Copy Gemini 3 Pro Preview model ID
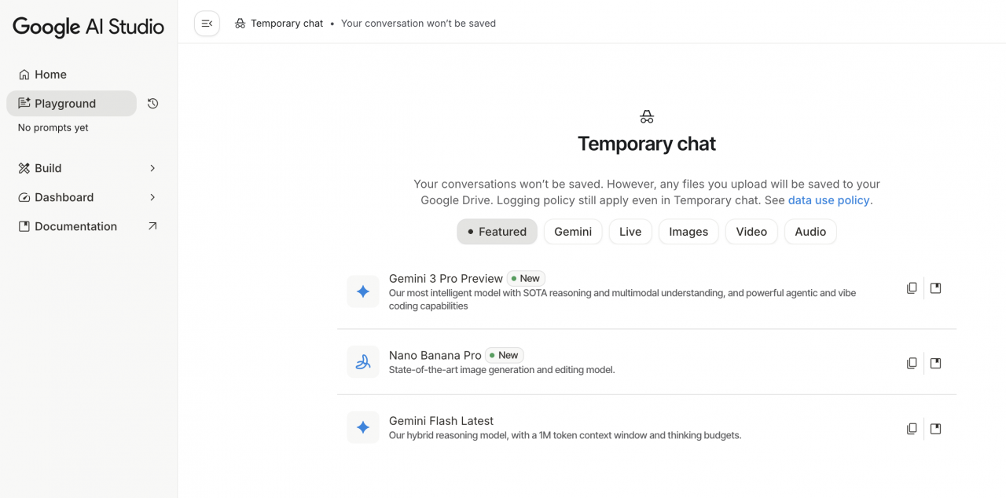The image size is (1006, 498). [x=912, y=288]
